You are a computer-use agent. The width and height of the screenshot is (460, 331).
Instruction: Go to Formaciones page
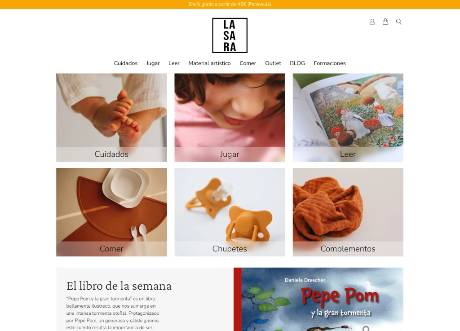tap(330, 63)
